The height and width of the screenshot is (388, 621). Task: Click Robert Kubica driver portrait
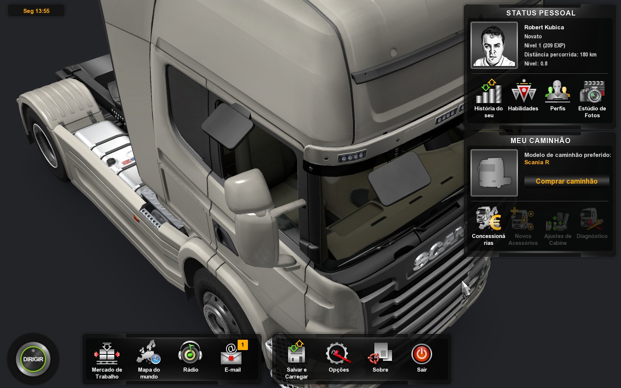(x=494, y=45)
